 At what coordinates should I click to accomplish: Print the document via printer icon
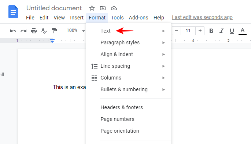pos(34,31)
